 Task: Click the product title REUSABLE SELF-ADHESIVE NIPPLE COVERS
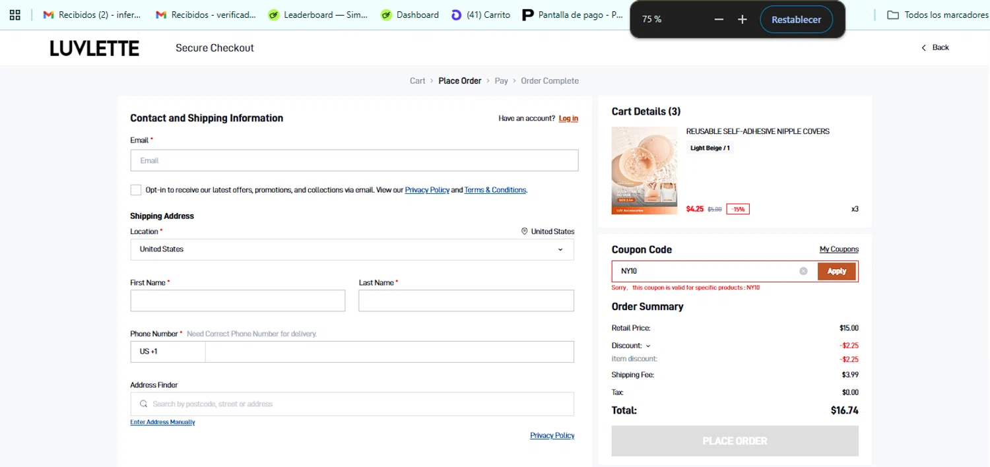(758, 131)
